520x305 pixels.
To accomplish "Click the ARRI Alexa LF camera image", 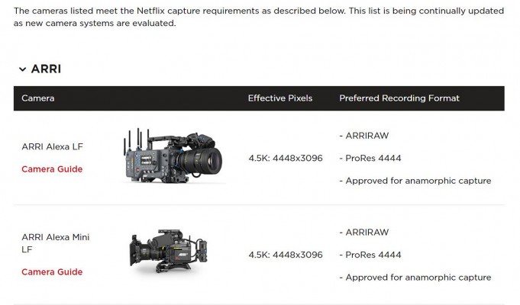I will [173, 156].
